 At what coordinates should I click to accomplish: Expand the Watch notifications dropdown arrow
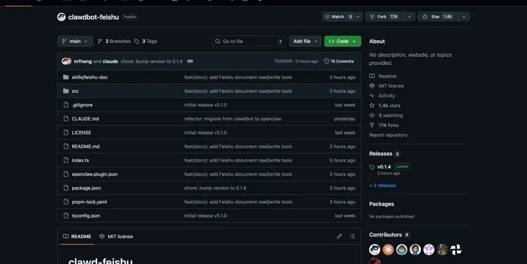point(358,17)
